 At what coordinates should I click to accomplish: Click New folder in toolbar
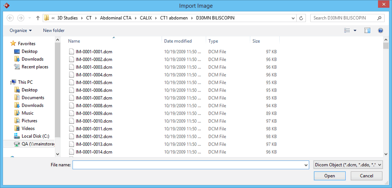54,31
